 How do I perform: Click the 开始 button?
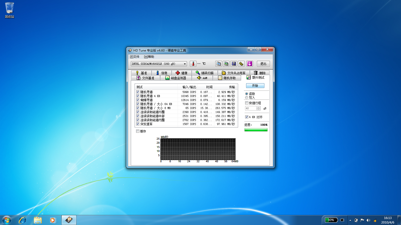(255, 85)
